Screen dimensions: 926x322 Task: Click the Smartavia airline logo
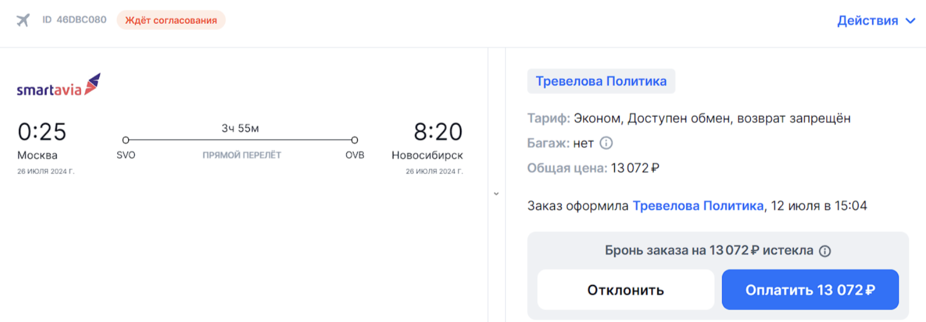pyautogui.click(x=58, y=85)
